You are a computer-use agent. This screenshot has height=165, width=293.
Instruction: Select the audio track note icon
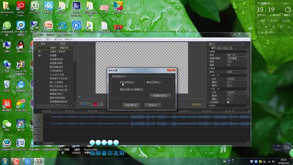click(x=38, y=121)
